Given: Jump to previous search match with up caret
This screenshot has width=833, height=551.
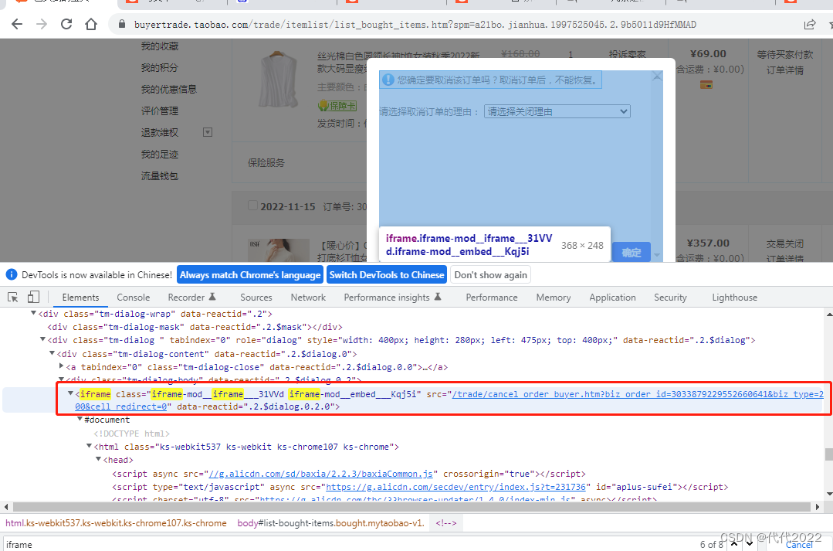Looking at the screenshot, I should tap(736, 544).
